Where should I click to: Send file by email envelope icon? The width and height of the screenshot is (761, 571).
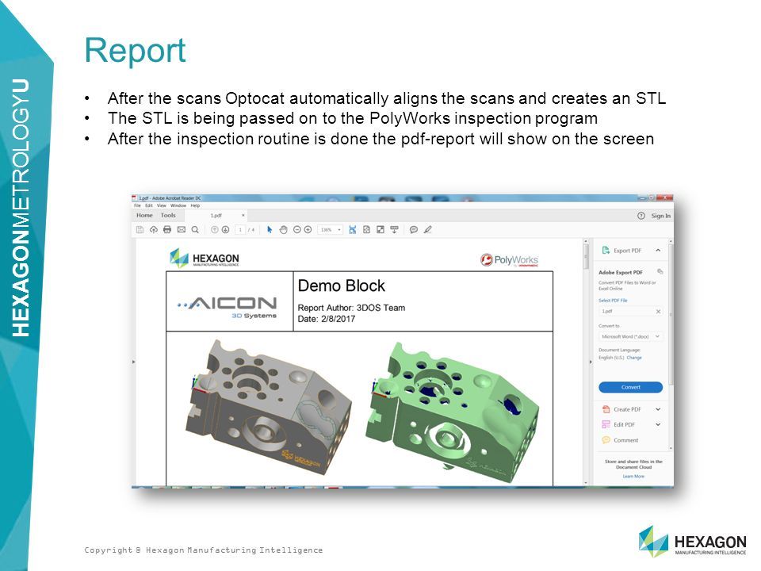(181, 230)
